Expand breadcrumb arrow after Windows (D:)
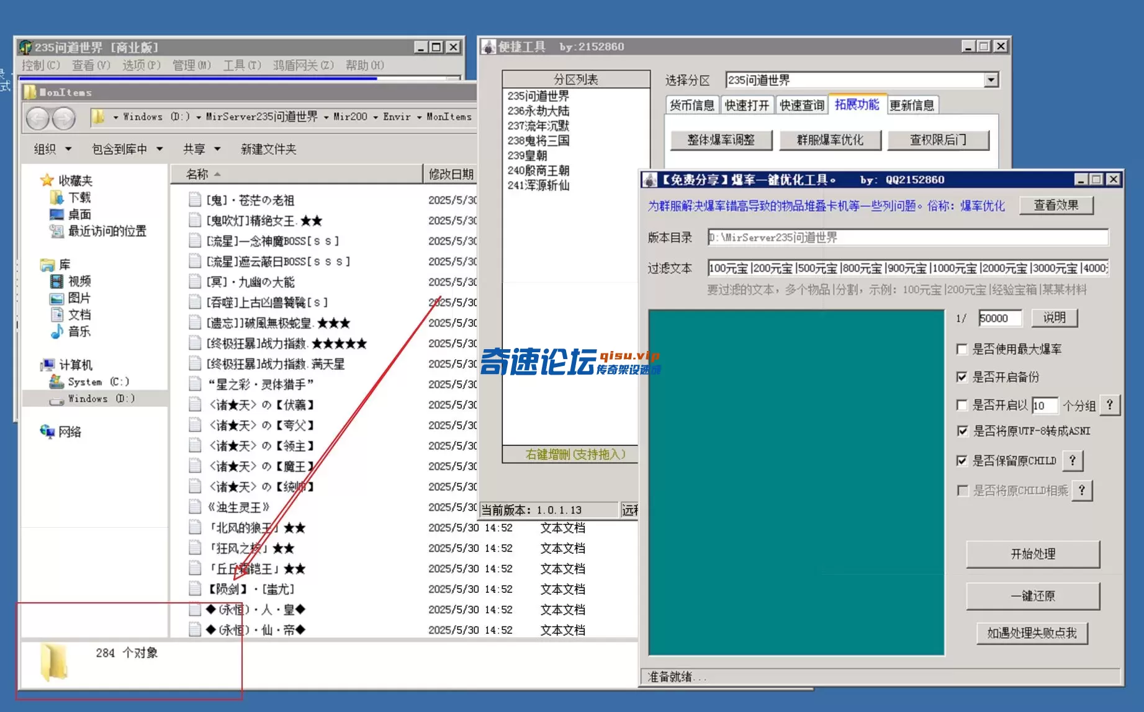Image resolution: width=1144 pixels, height=712 pixels. (199, 117)
